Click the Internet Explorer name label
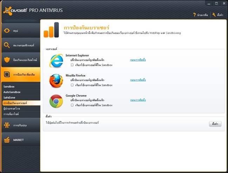Screen dimensions: 228x173 click(77, 55)
